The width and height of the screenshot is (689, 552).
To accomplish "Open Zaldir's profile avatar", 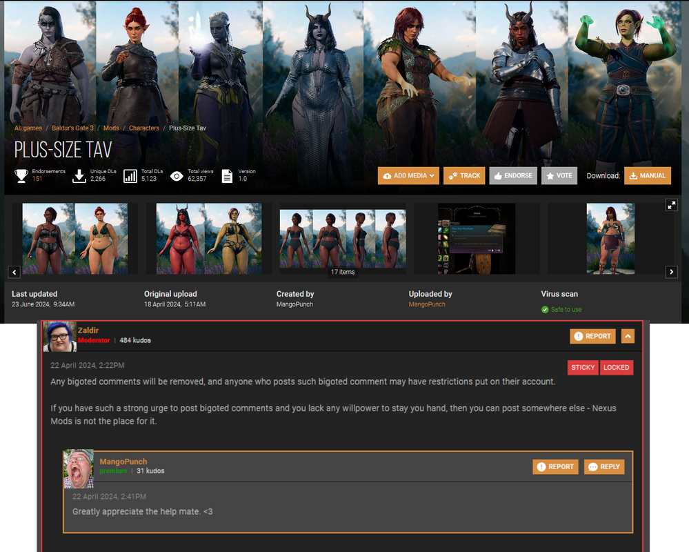I will (x=60, y=337).
